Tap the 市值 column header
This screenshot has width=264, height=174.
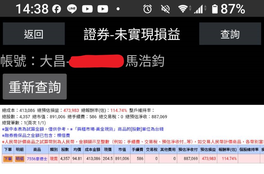[122, 149]
